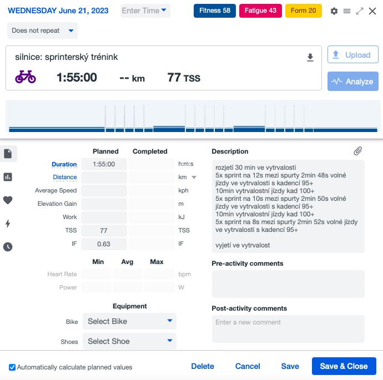Open the power lightning bolt sidebar tab

[x=8, y=224]
